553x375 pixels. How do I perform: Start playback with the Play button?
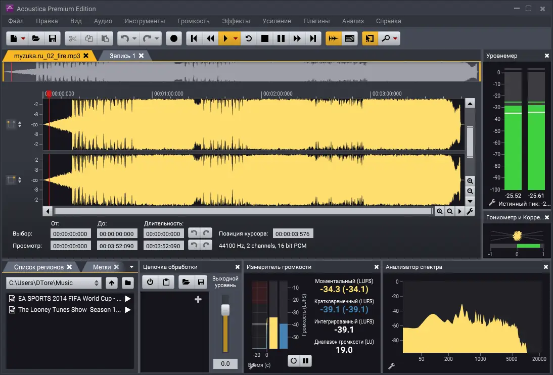pos(225,38)
